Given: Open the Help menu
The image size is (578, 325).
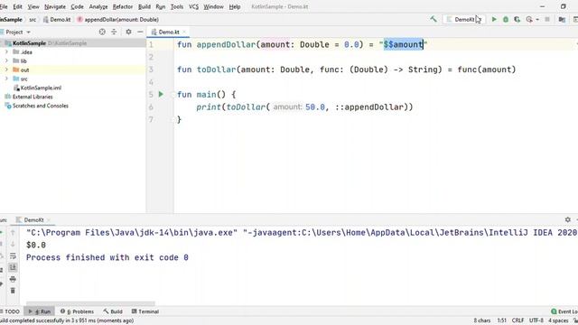Looking at the screenshot, I should coord(235,6).
